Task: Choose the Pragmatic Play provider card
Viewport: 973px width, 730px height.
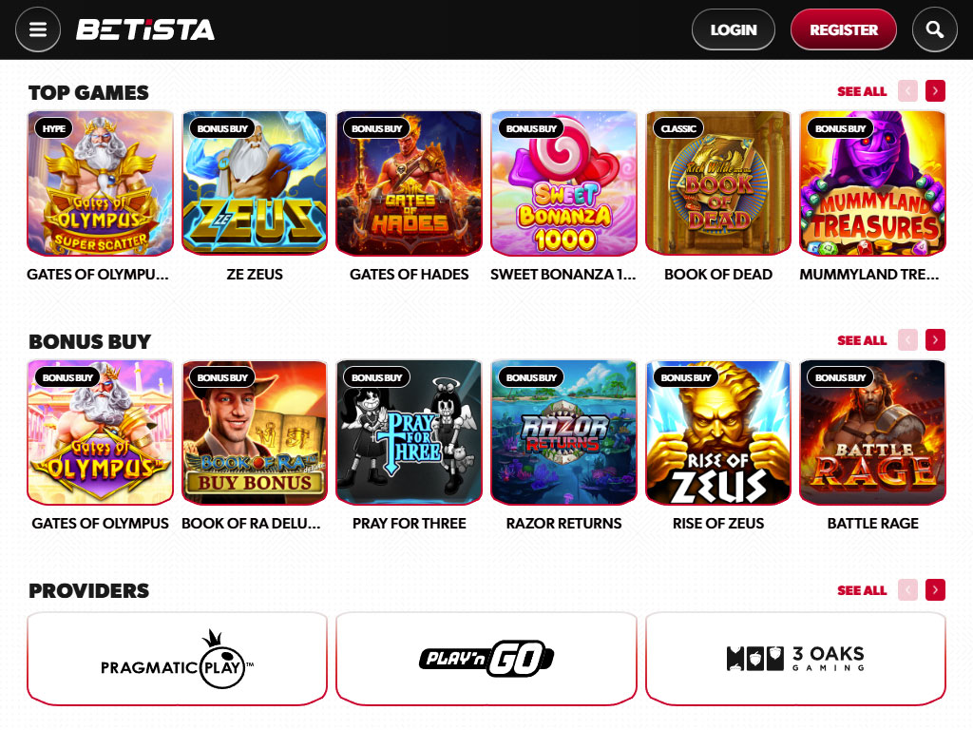Action: (177, 659)
